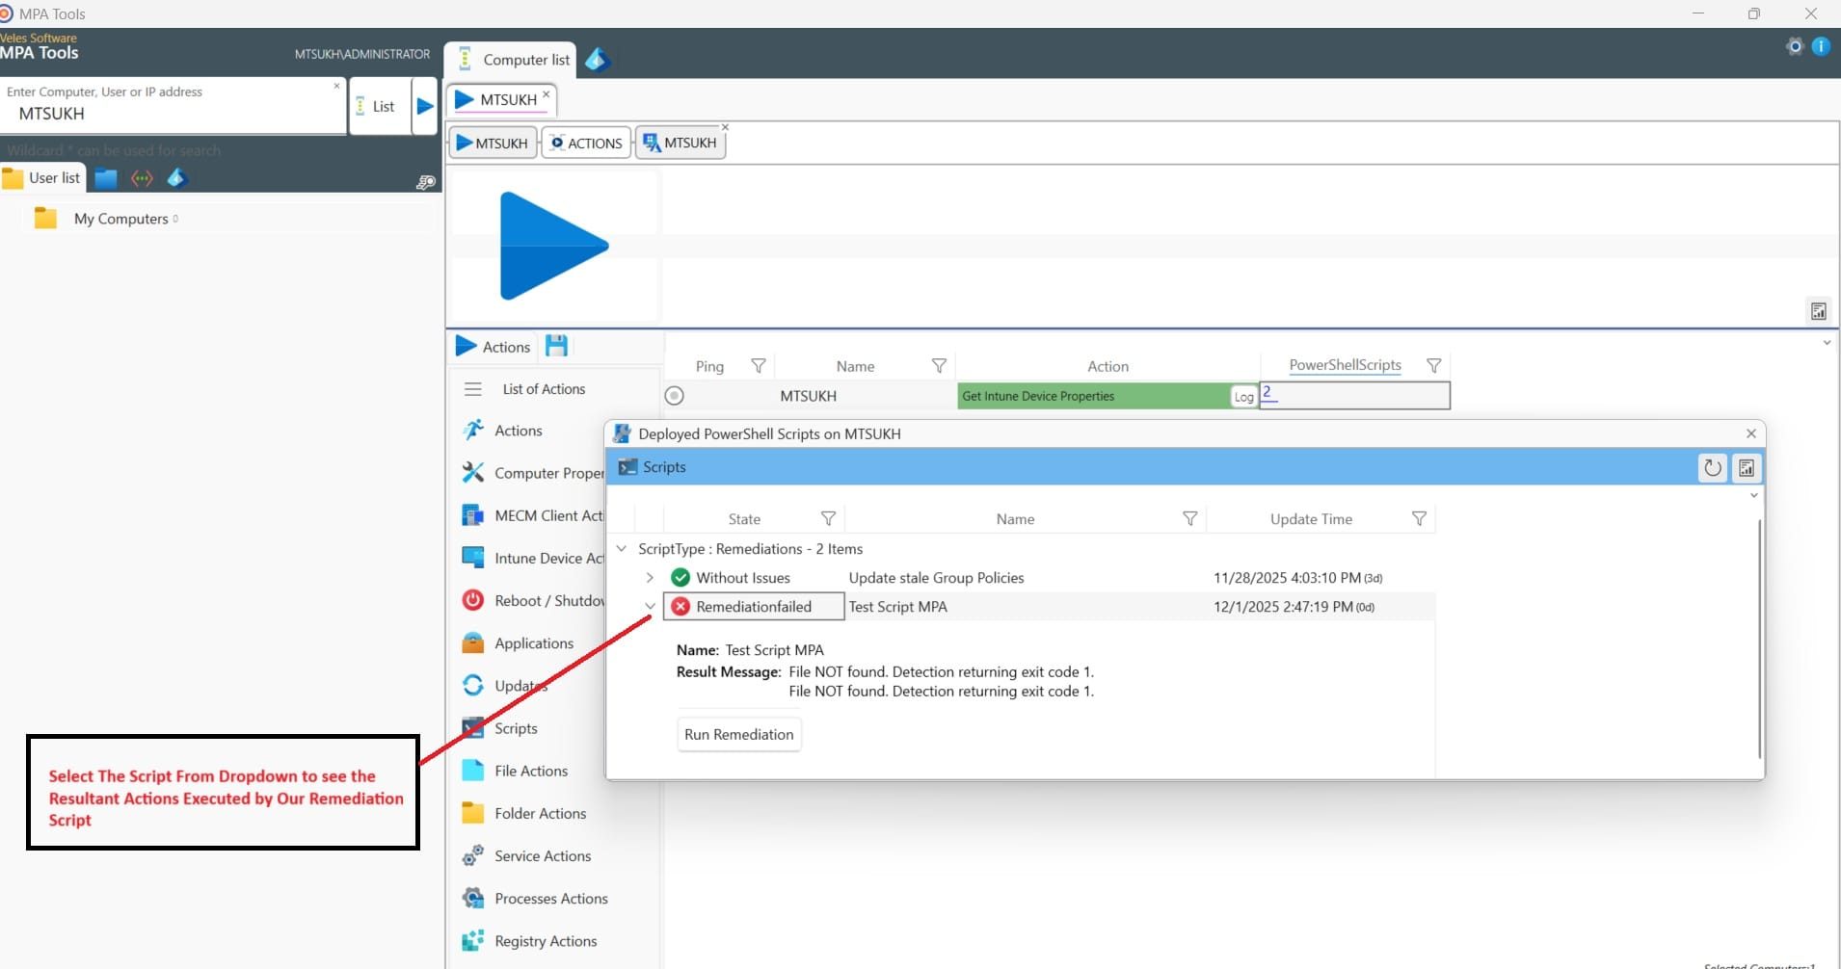
Task: Switch to the ACTIONS sub-tab
Action: click(x=586, y=143)
